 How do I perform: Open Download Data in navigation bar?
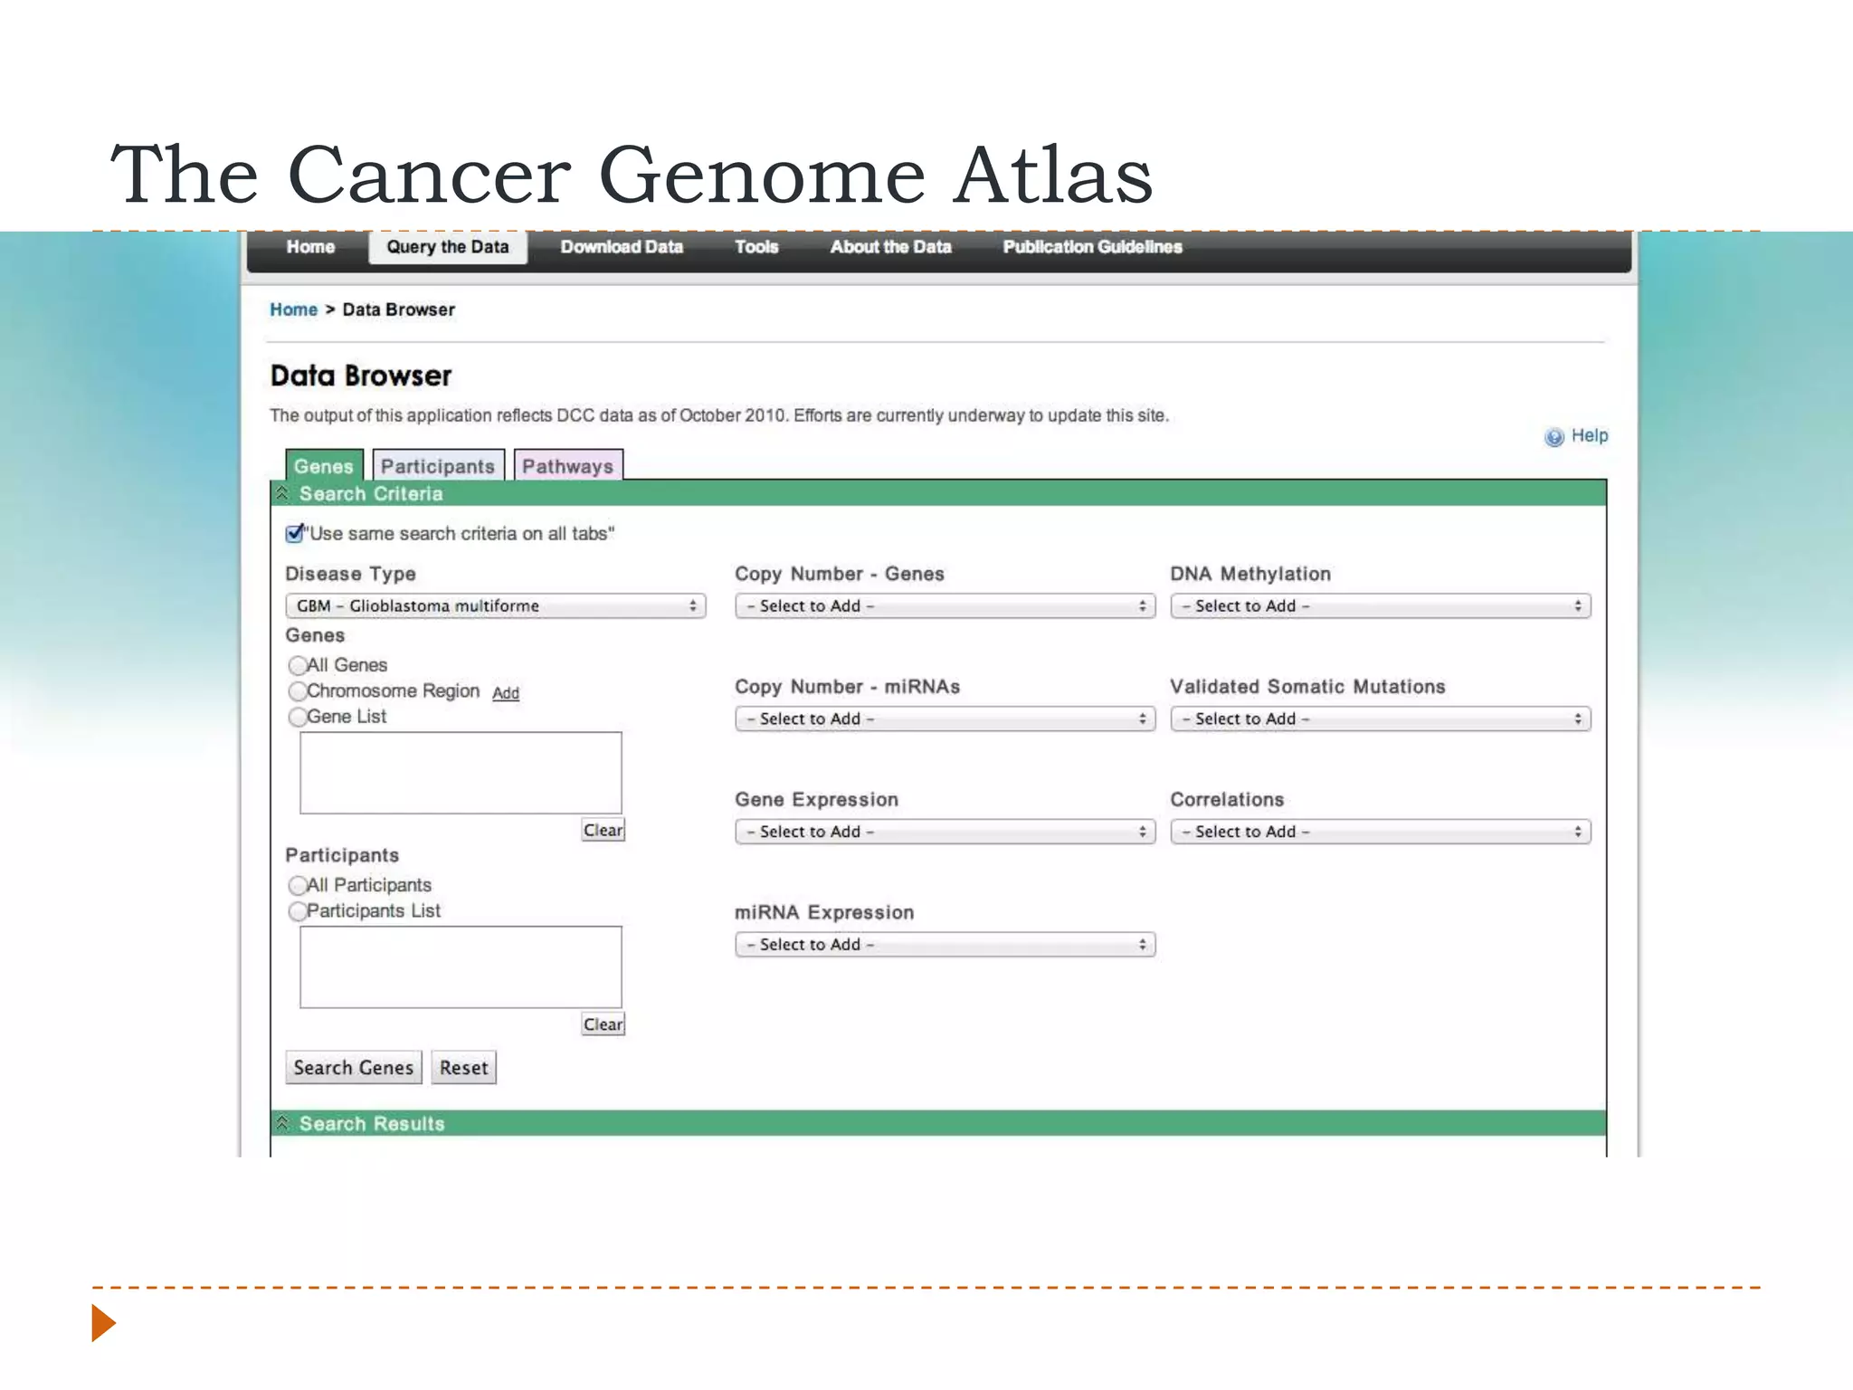(622, 247)
